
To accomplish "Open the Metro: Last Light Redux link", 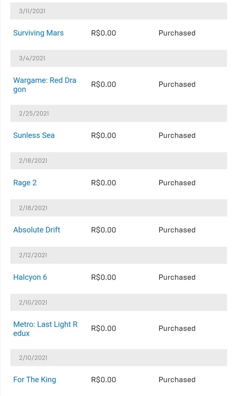I will click(x=45, y=329).
